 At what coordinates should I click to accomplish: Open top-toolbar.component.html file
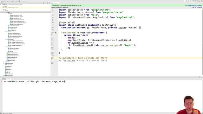click(x=16, y=42)
